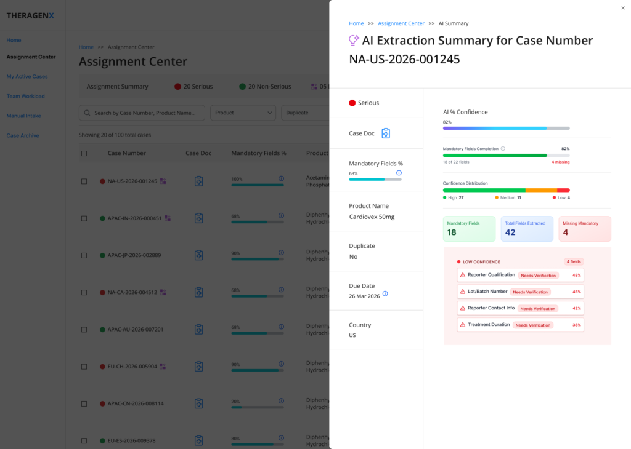Click AI summary icon beside NA-CA-2026-004512

163,292
